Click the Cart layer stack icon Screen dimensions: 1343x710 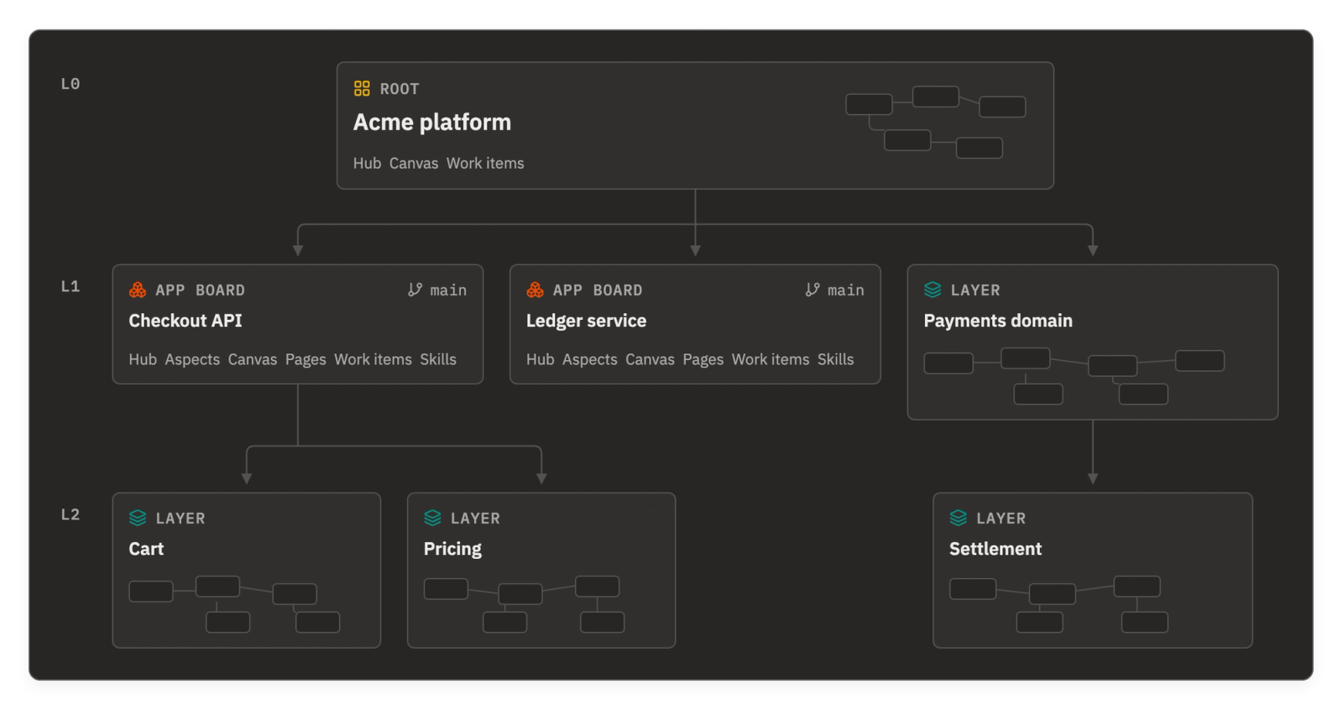pyautogui.click(x=138, y=518)
